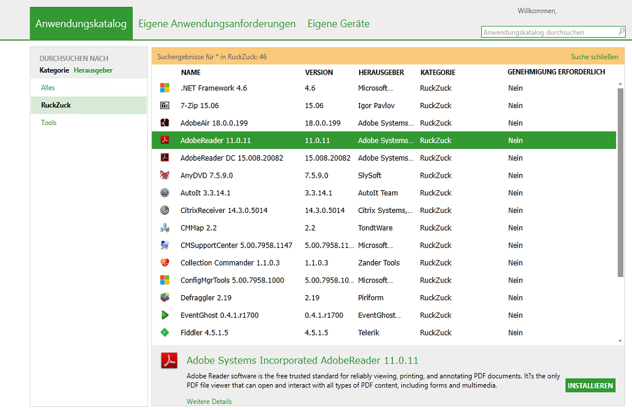Click Suche schließen link
The width and height of the screenshot is (632, 410).
pyautogui.click(x=594, y=57)
